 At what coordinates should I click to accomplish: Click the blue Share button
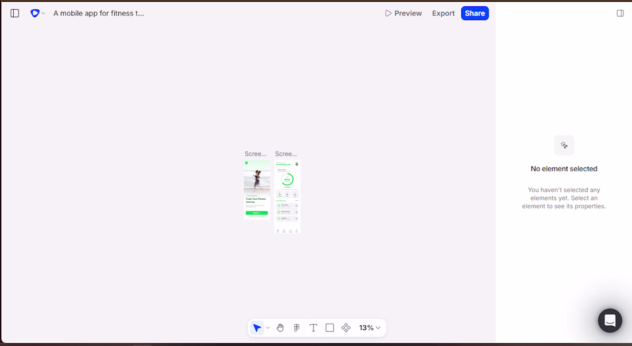pos(475,13)
